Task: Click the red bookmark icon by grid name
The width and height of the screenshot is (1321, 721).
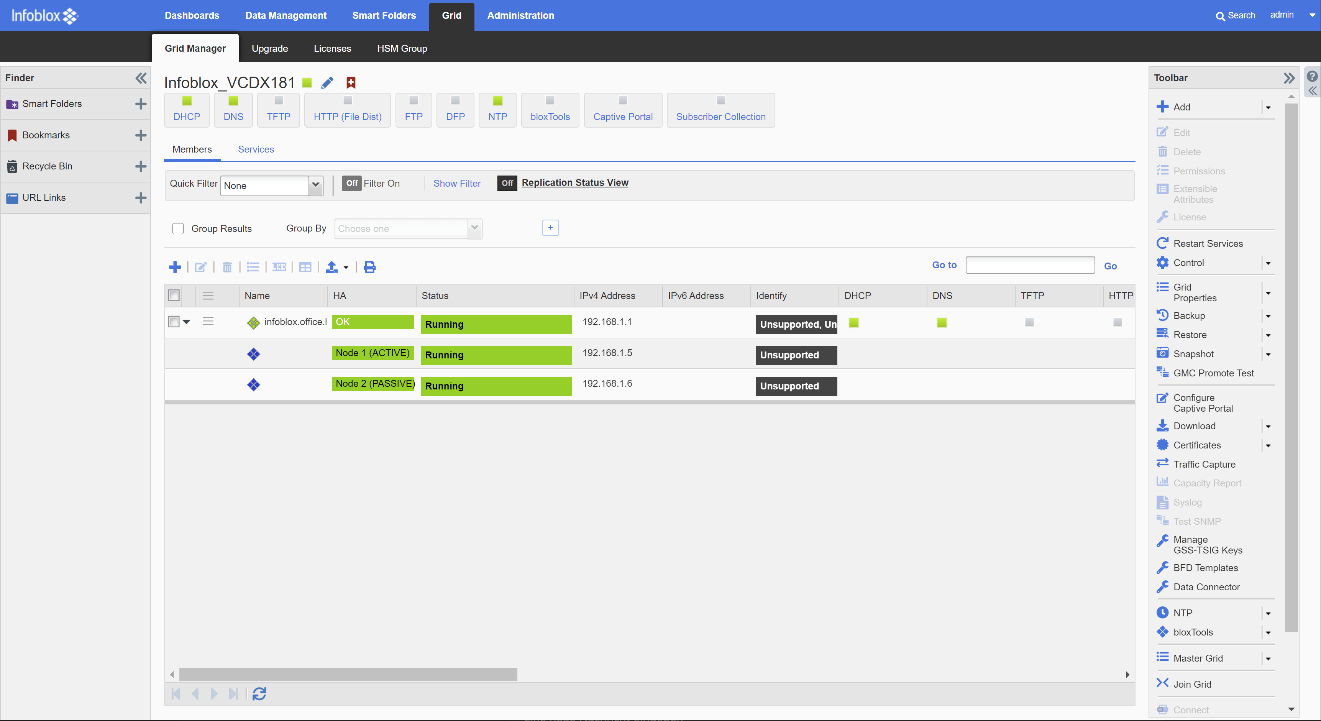Action: tap(351, 82)
